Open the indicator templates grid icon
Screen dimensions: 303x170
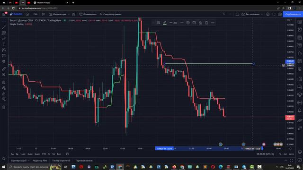pos(74,14)
